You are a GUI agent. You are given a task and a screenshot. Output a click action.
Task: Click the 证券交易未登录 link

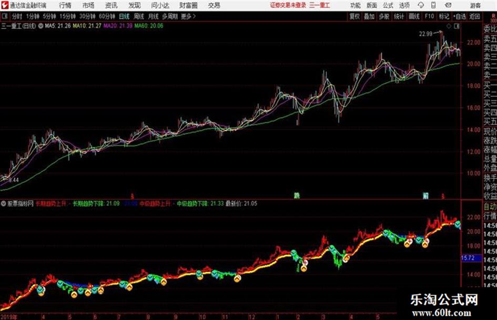click(x=288, y=5)
